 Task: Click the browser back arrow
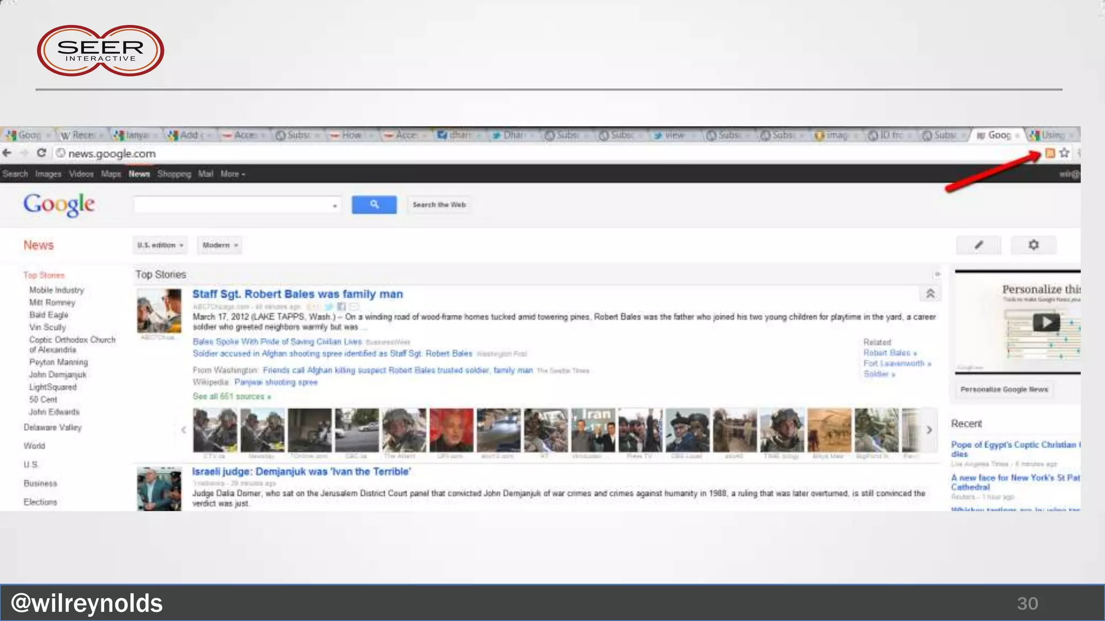click(8, 153)
